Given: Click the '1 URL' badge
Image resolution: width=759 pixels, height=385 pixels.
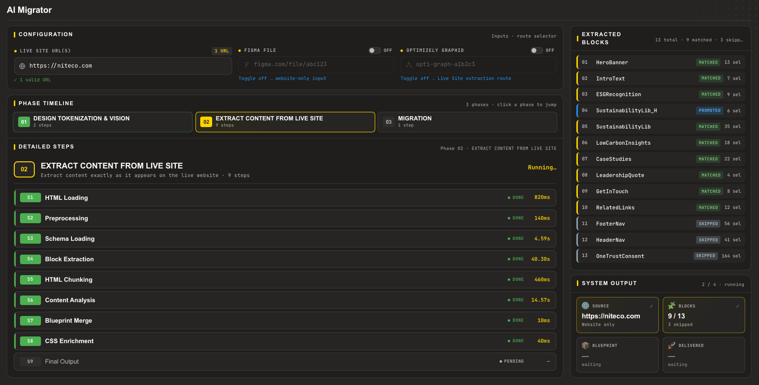Looking at the screenshot, I should pos(222,51).
